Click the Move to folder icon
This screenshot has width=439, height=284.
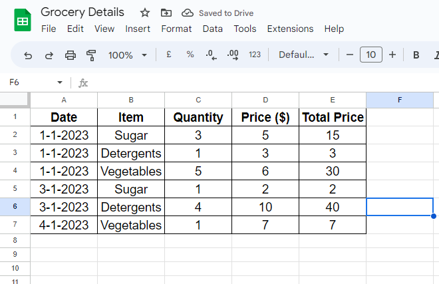166,13
